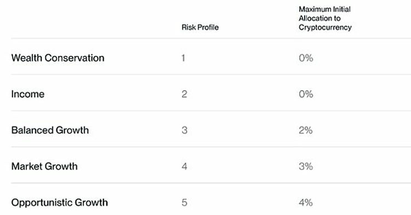This screenshot has width=411, height=215.
Task: Click the word Cryptocurrency in the header
Action: point(325,27)
